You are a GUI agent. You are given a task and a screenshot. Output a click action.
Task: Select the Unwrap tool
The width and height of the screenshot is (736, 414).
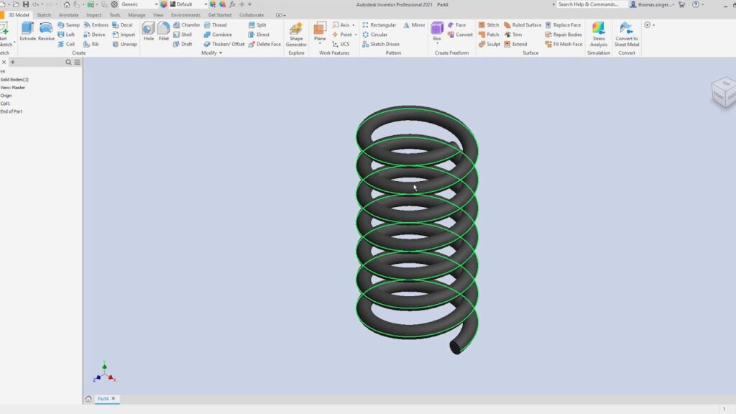[125, 44]
